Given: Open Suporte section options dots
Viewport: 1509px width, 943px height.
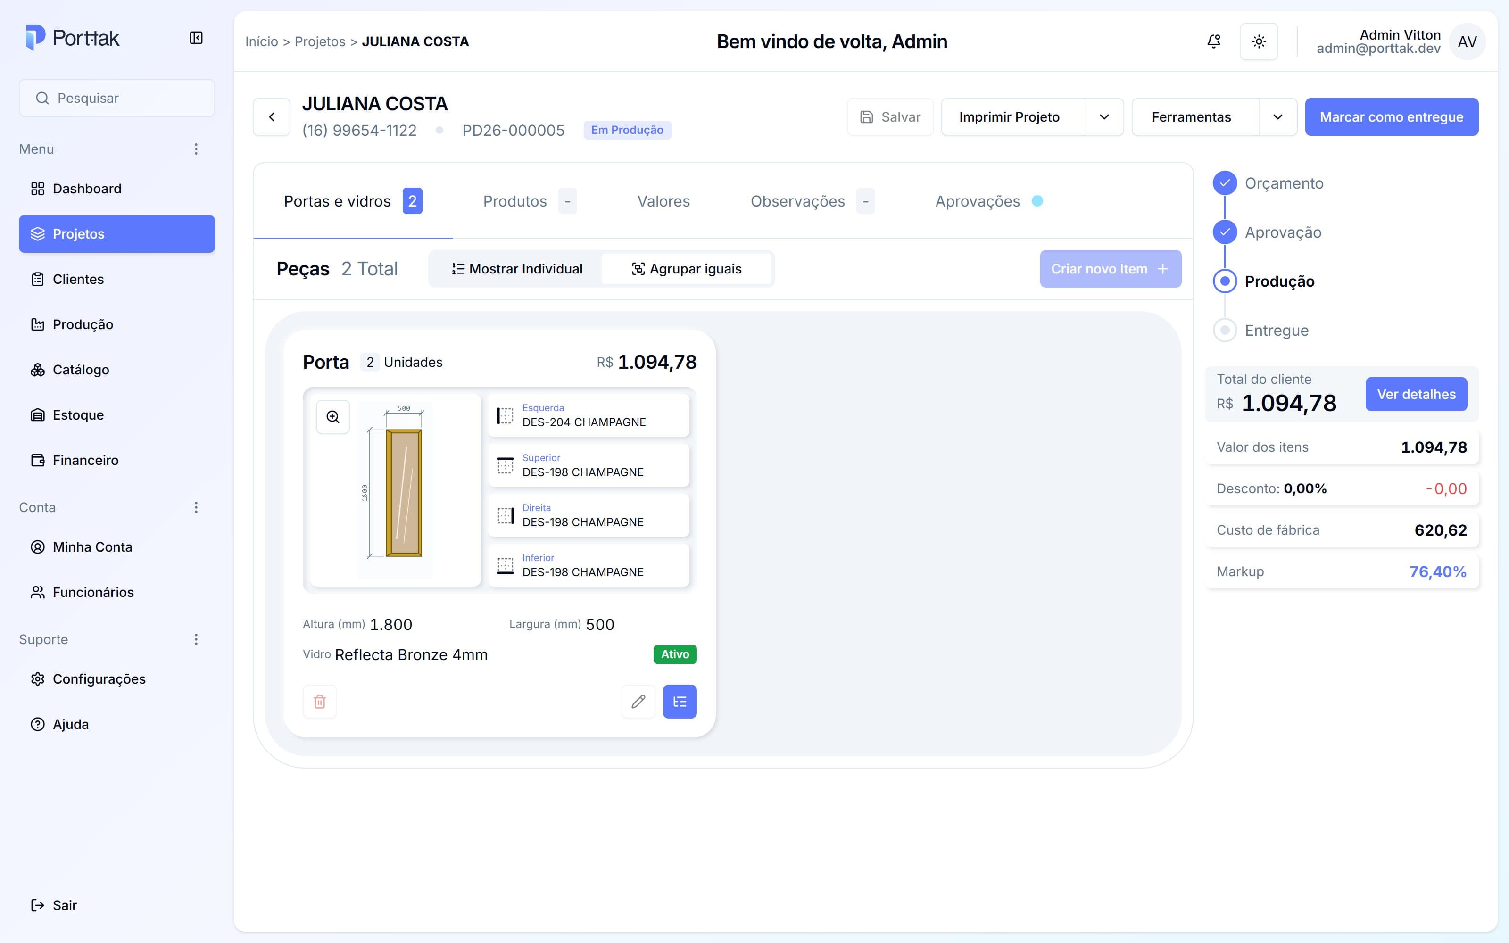Looking at the screenshot, I should (196, 639).
